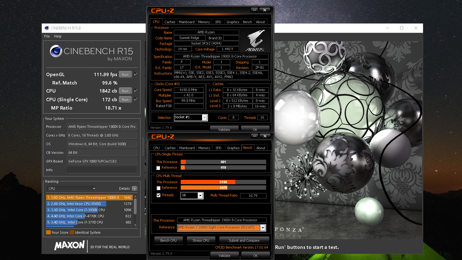Minimize the CPU-Z Bench tab window
The width and height of the screenshot is (462, 260).
255,136
